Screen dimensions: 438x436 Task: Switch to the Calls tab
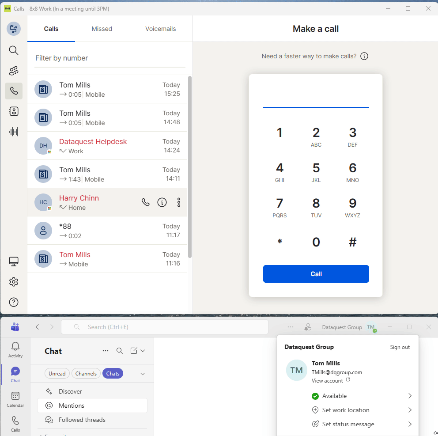click(51, 29)
